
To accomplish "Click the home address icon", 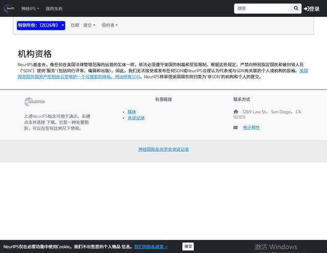I will click(x=236, y=112).
